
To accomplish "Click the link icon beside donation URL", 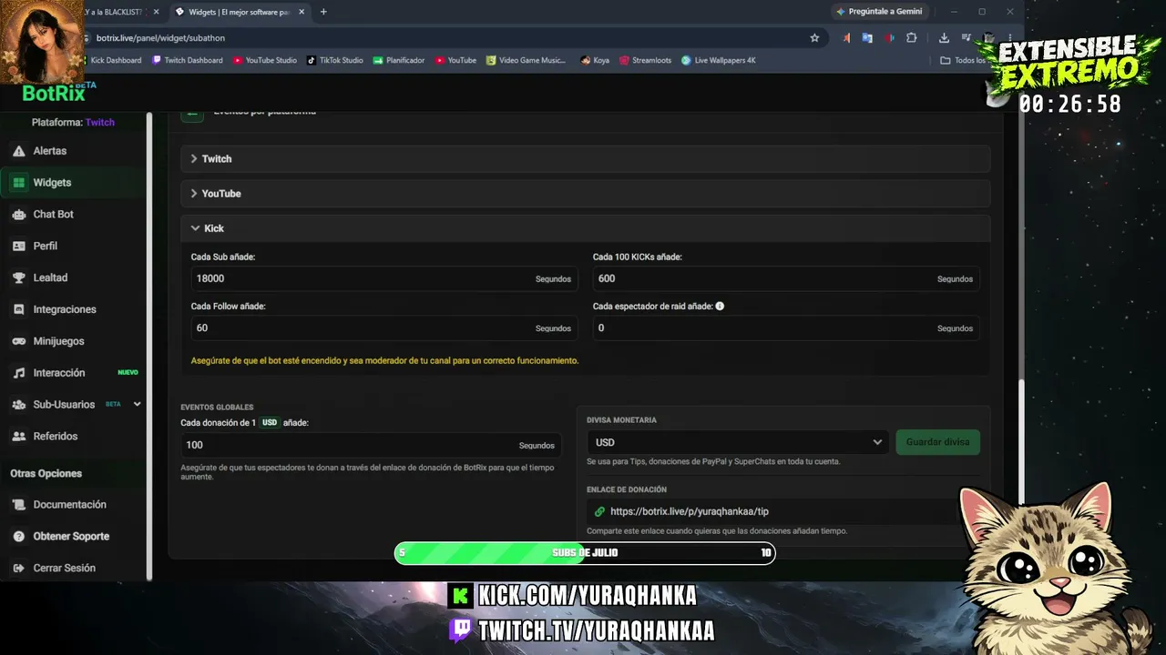I will (x=599, y=512).
